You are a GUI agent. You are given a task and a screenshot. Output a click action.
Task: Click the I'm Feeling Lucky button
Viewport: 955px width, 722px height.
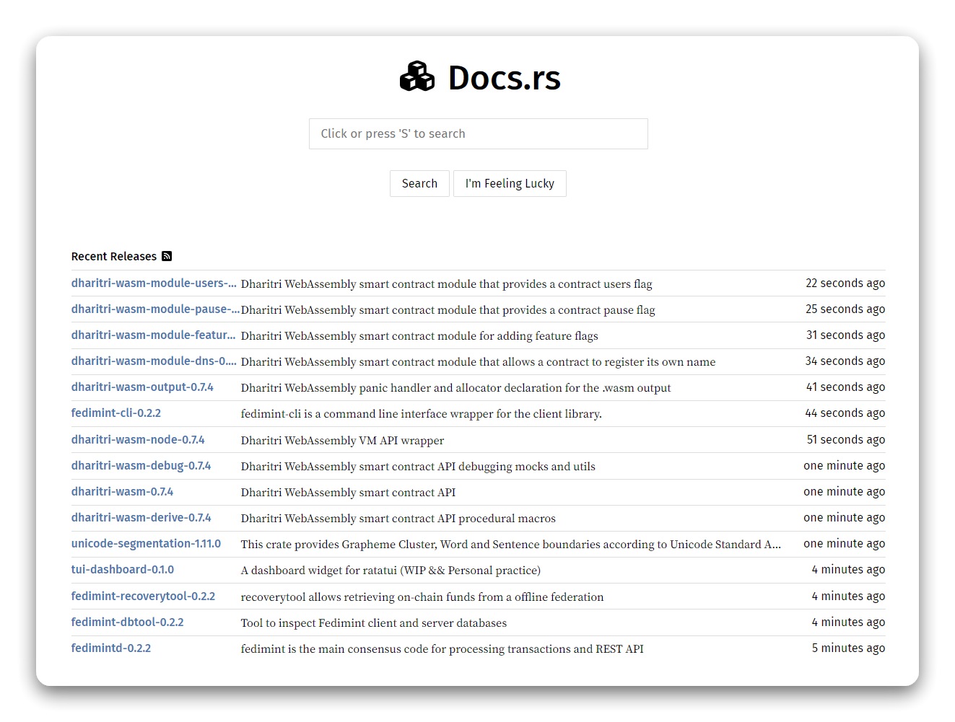point(510,183)
